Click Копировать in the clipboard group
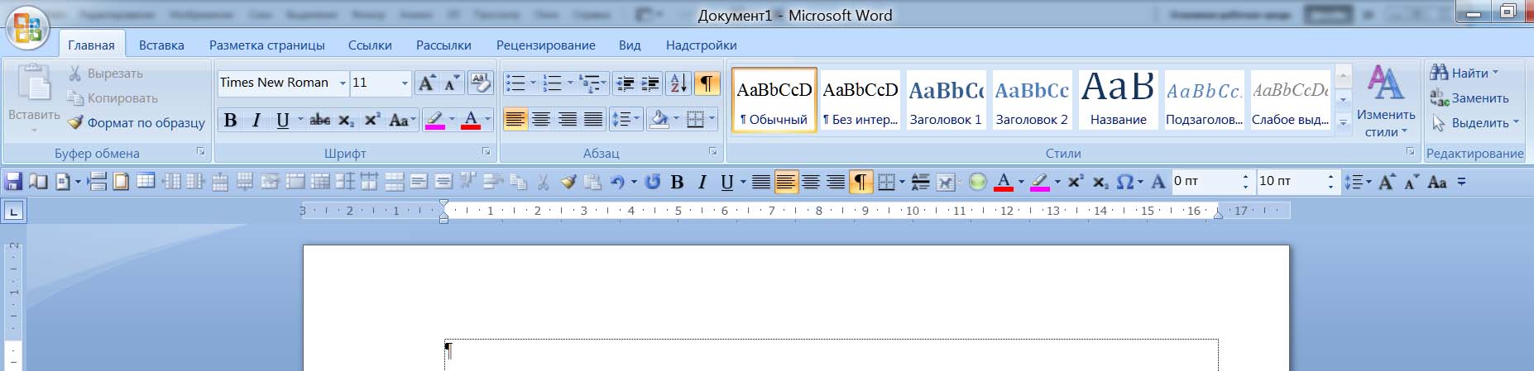This screenshot has height=371, width=1534. click(113, 98)
